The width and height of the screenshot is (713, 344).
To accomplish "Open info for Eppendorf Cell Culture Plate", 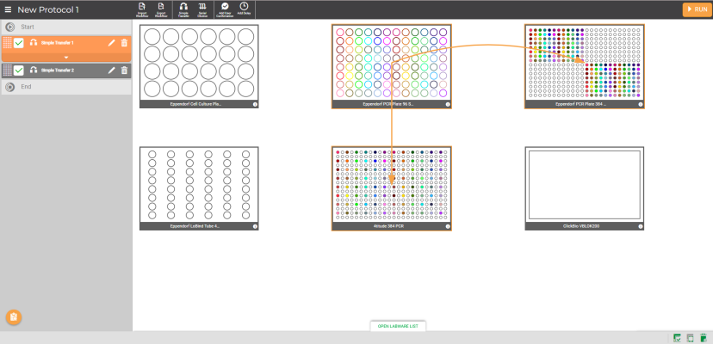I will pyautogui.click(x=255, y=104).
